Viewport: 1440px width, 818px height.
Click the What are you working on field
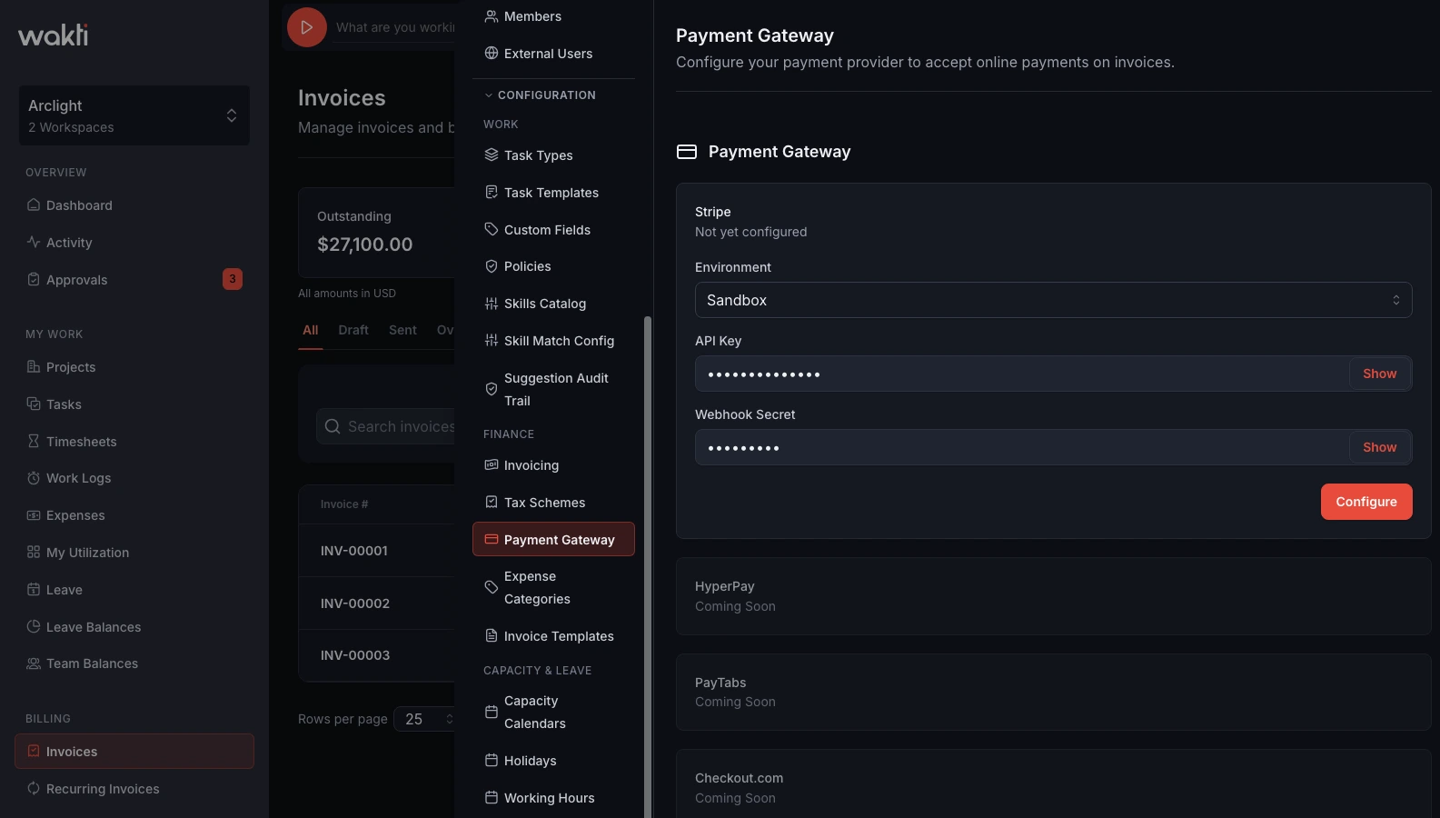395,27
